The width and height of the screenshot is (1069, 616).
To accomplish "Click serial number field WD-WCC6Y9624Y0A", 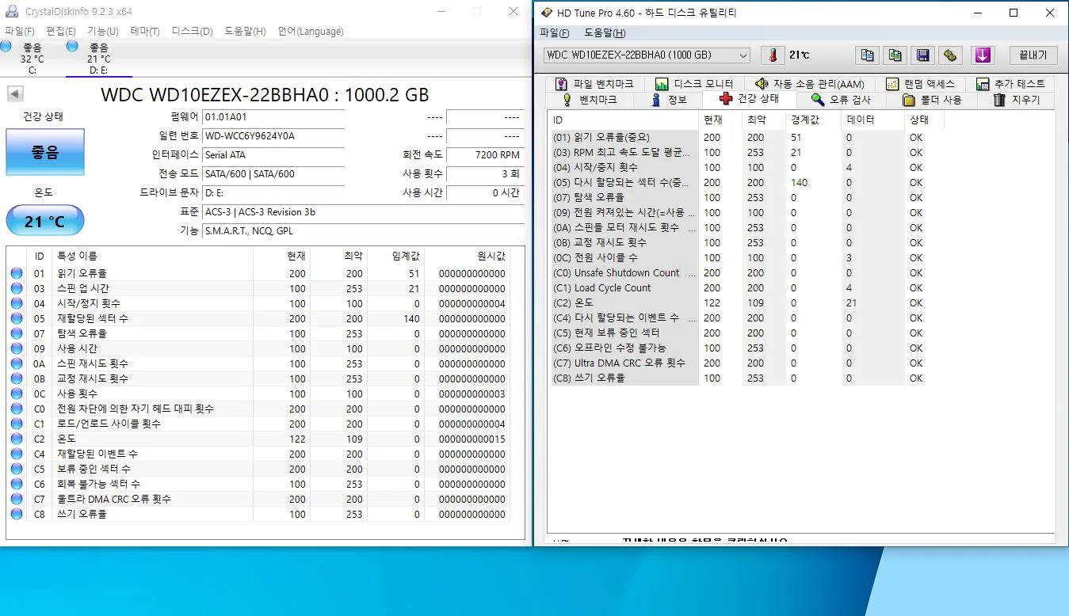I will click(273, 136).
